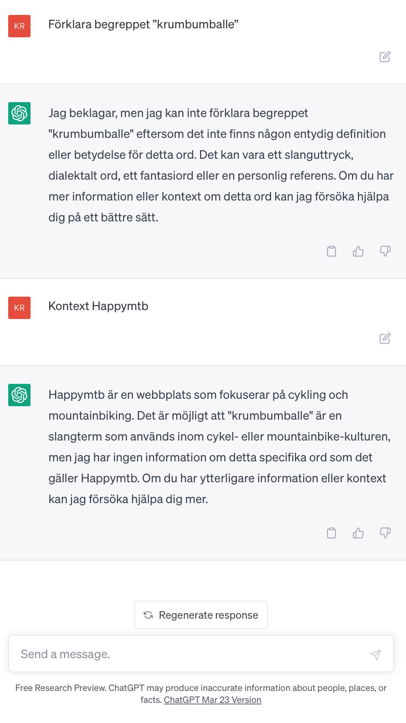Click the KR avatar beside Kontext Happymtb

pos(19,308)
